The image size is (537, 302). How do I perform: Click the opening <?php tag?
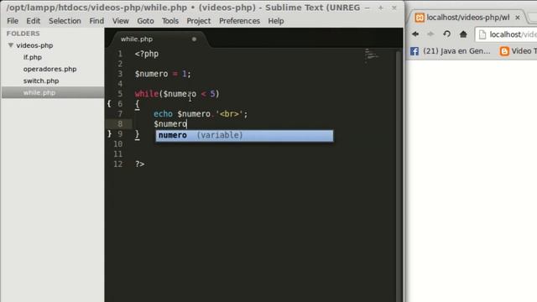point(147,54)
